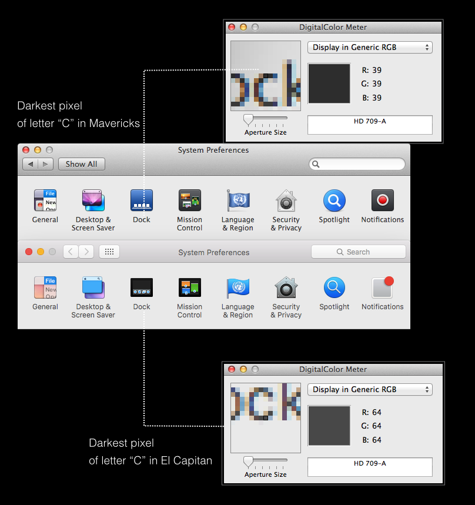Open Language & Region in Mavericks window
Viewport: 475px width, 505px height.
tap(238, 200)
